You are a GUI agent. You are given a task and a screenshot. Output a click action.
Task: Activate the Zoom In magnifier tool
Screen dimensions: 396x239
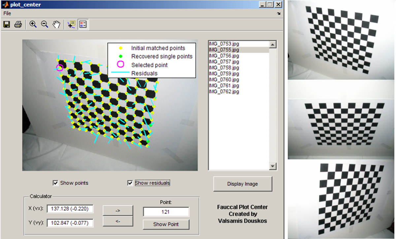point(33,24)
